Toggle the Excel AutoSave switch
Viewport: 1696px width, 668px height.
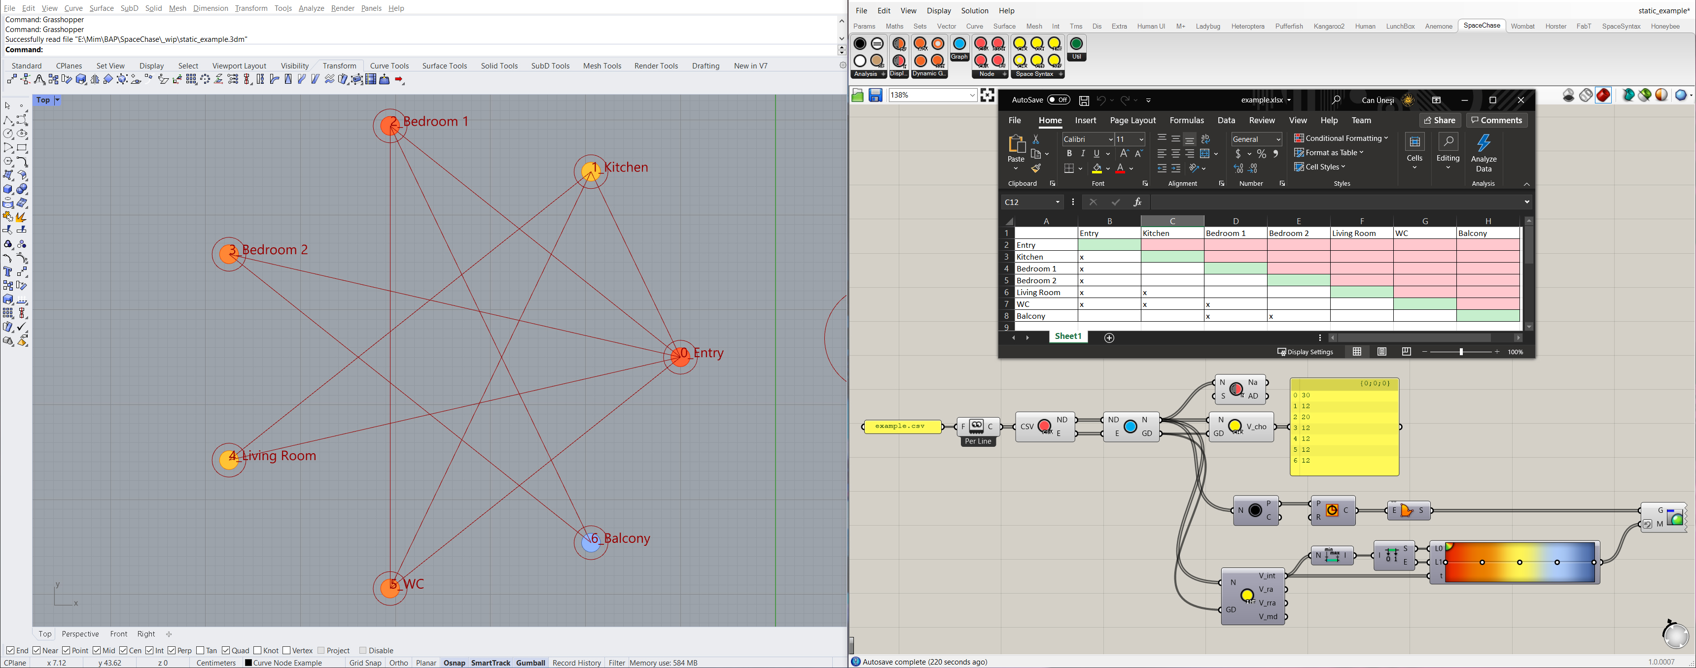click(x=1059, y=100)
